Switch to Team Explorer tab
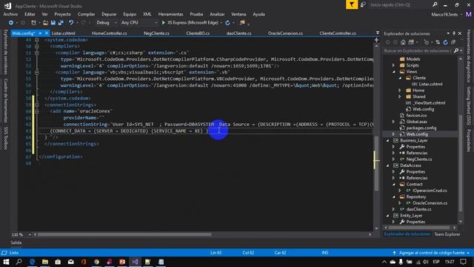This screenshot has width=474, height=267. pos(447,234)
